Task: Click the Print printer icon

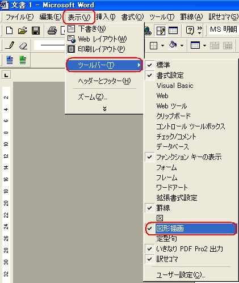Action: (x=52, y=31)
